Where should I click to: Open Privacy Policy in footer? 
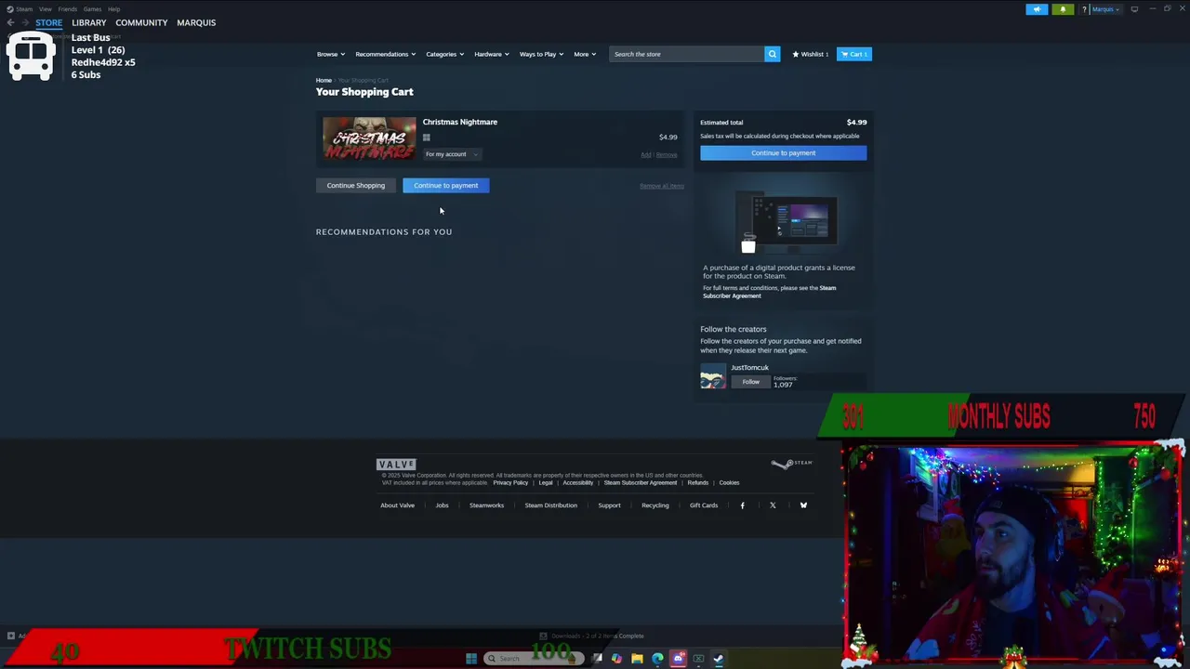click(510, 482)
